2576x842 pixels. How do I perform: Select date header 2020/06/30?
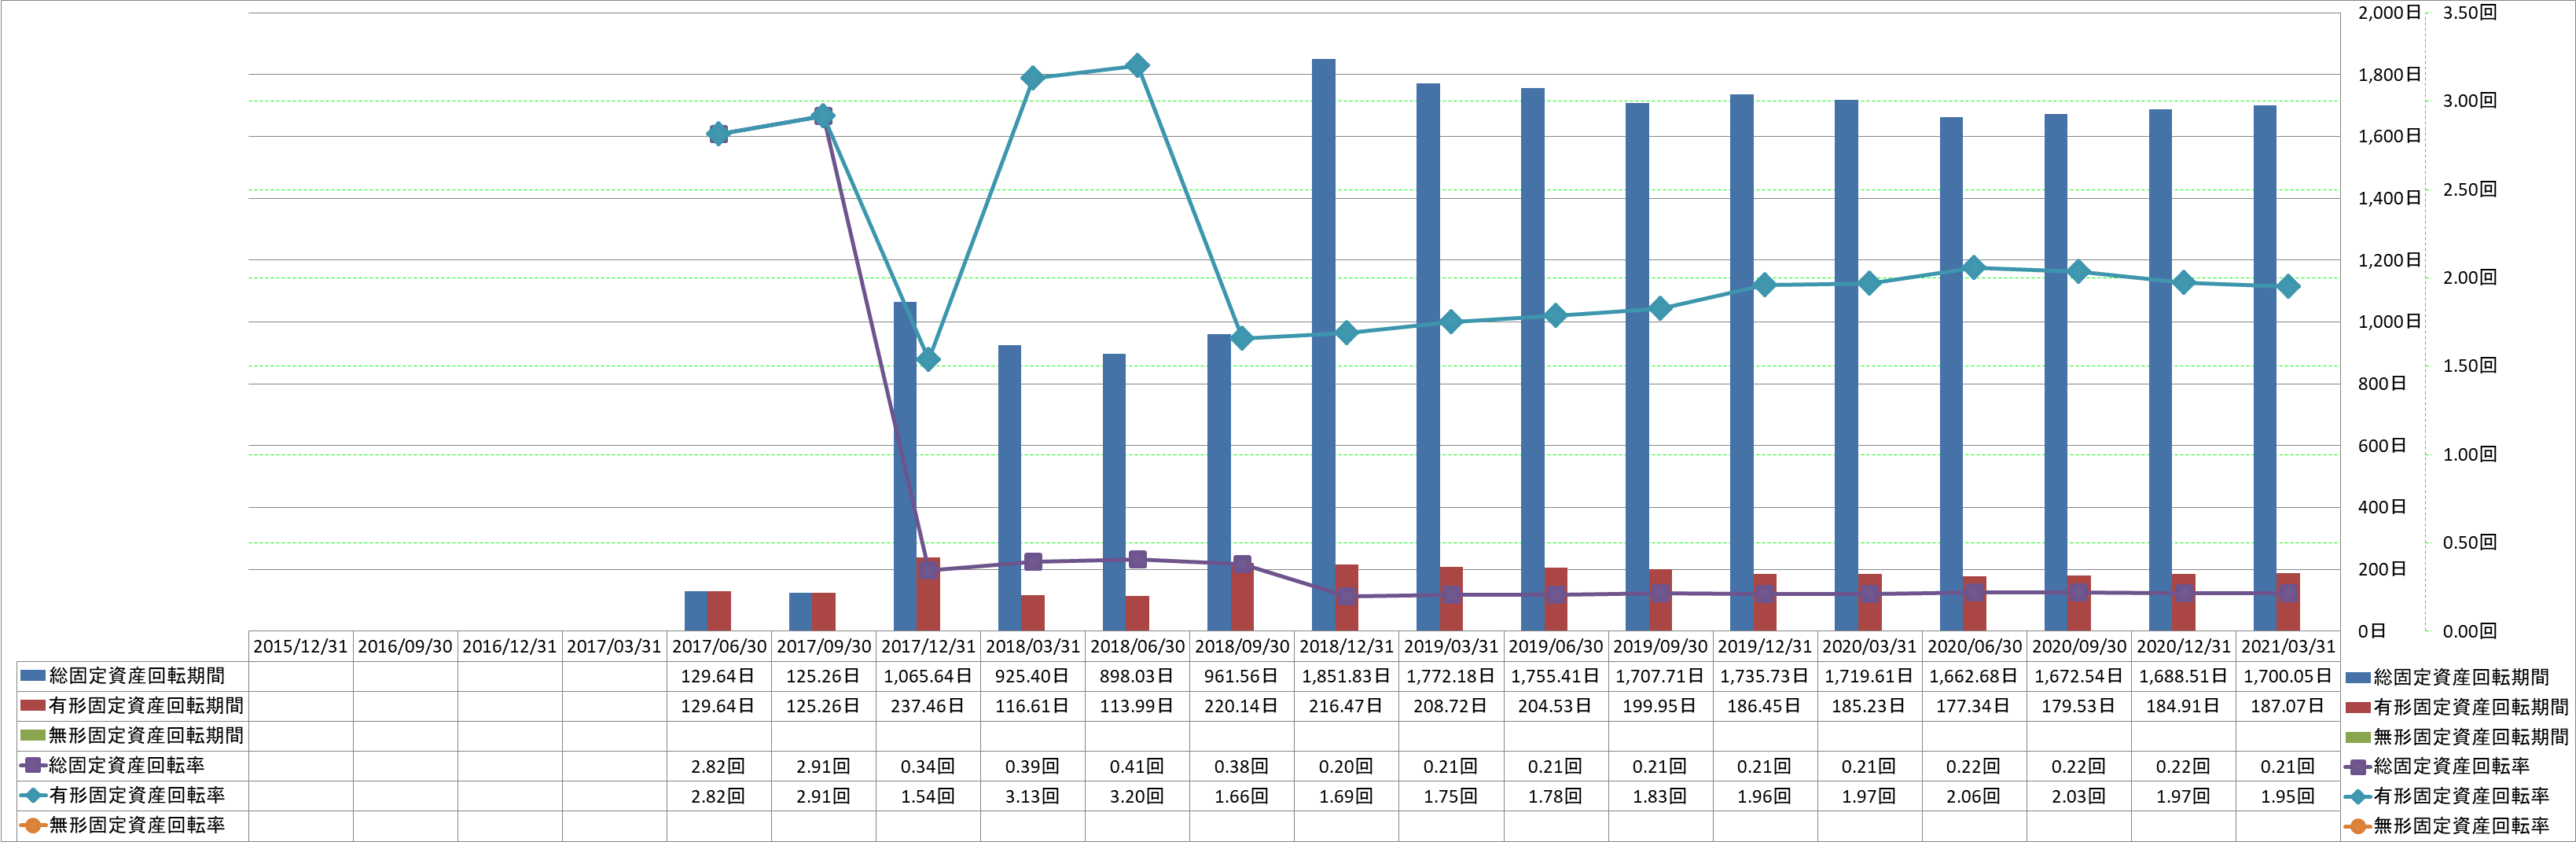pos(1974,646)
